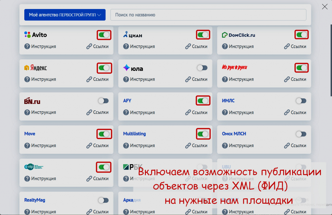Click the link icon in BN.ru card
Screen dimensions: 332x215
click(89, 112)
